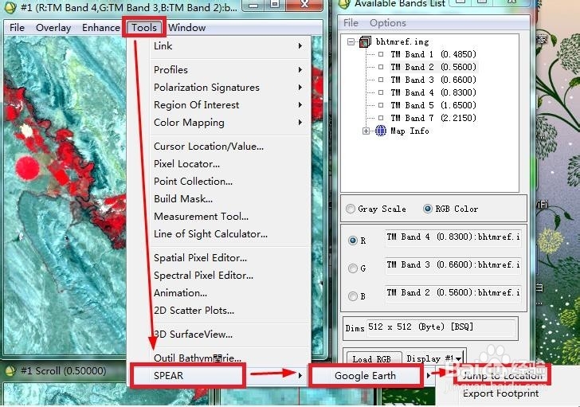Expand Polarization Signatures submenu
Image resolution: width=580 pixels, height=407 pixels.
point(229,88)
